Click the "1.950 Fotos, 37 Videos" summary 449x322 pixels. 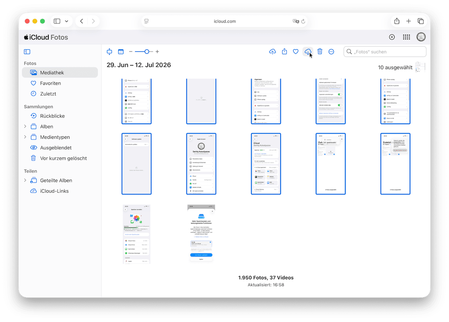(266, 278)
